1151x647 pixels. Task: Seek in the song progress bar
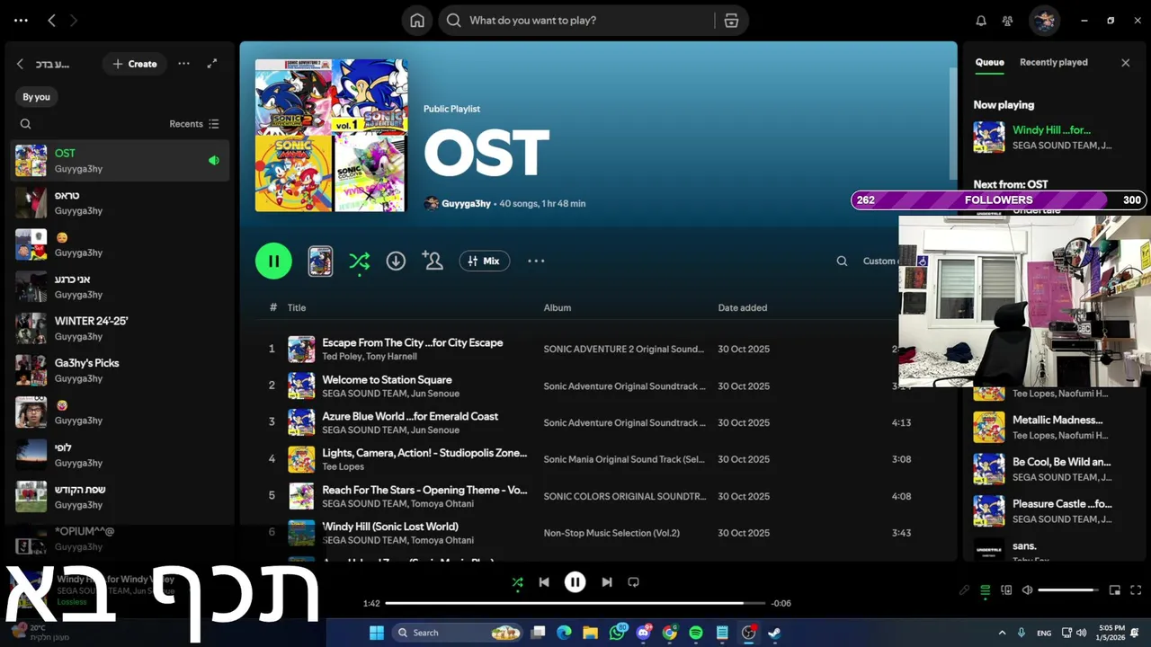coord(575,603)
